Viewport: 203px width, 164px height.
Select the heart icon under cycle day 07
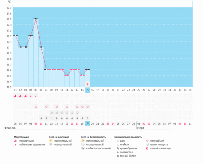[46, 107]
